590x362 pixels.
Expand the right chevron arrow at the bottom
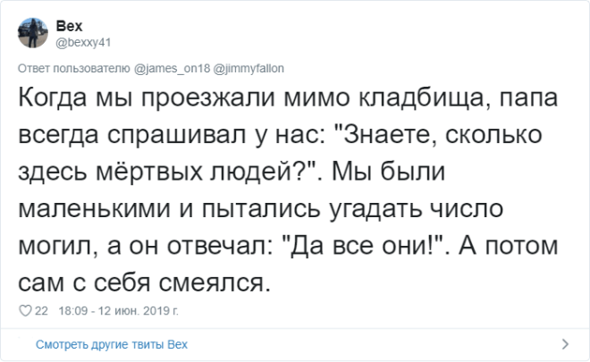pyautogui.click(x=564, y=344)
